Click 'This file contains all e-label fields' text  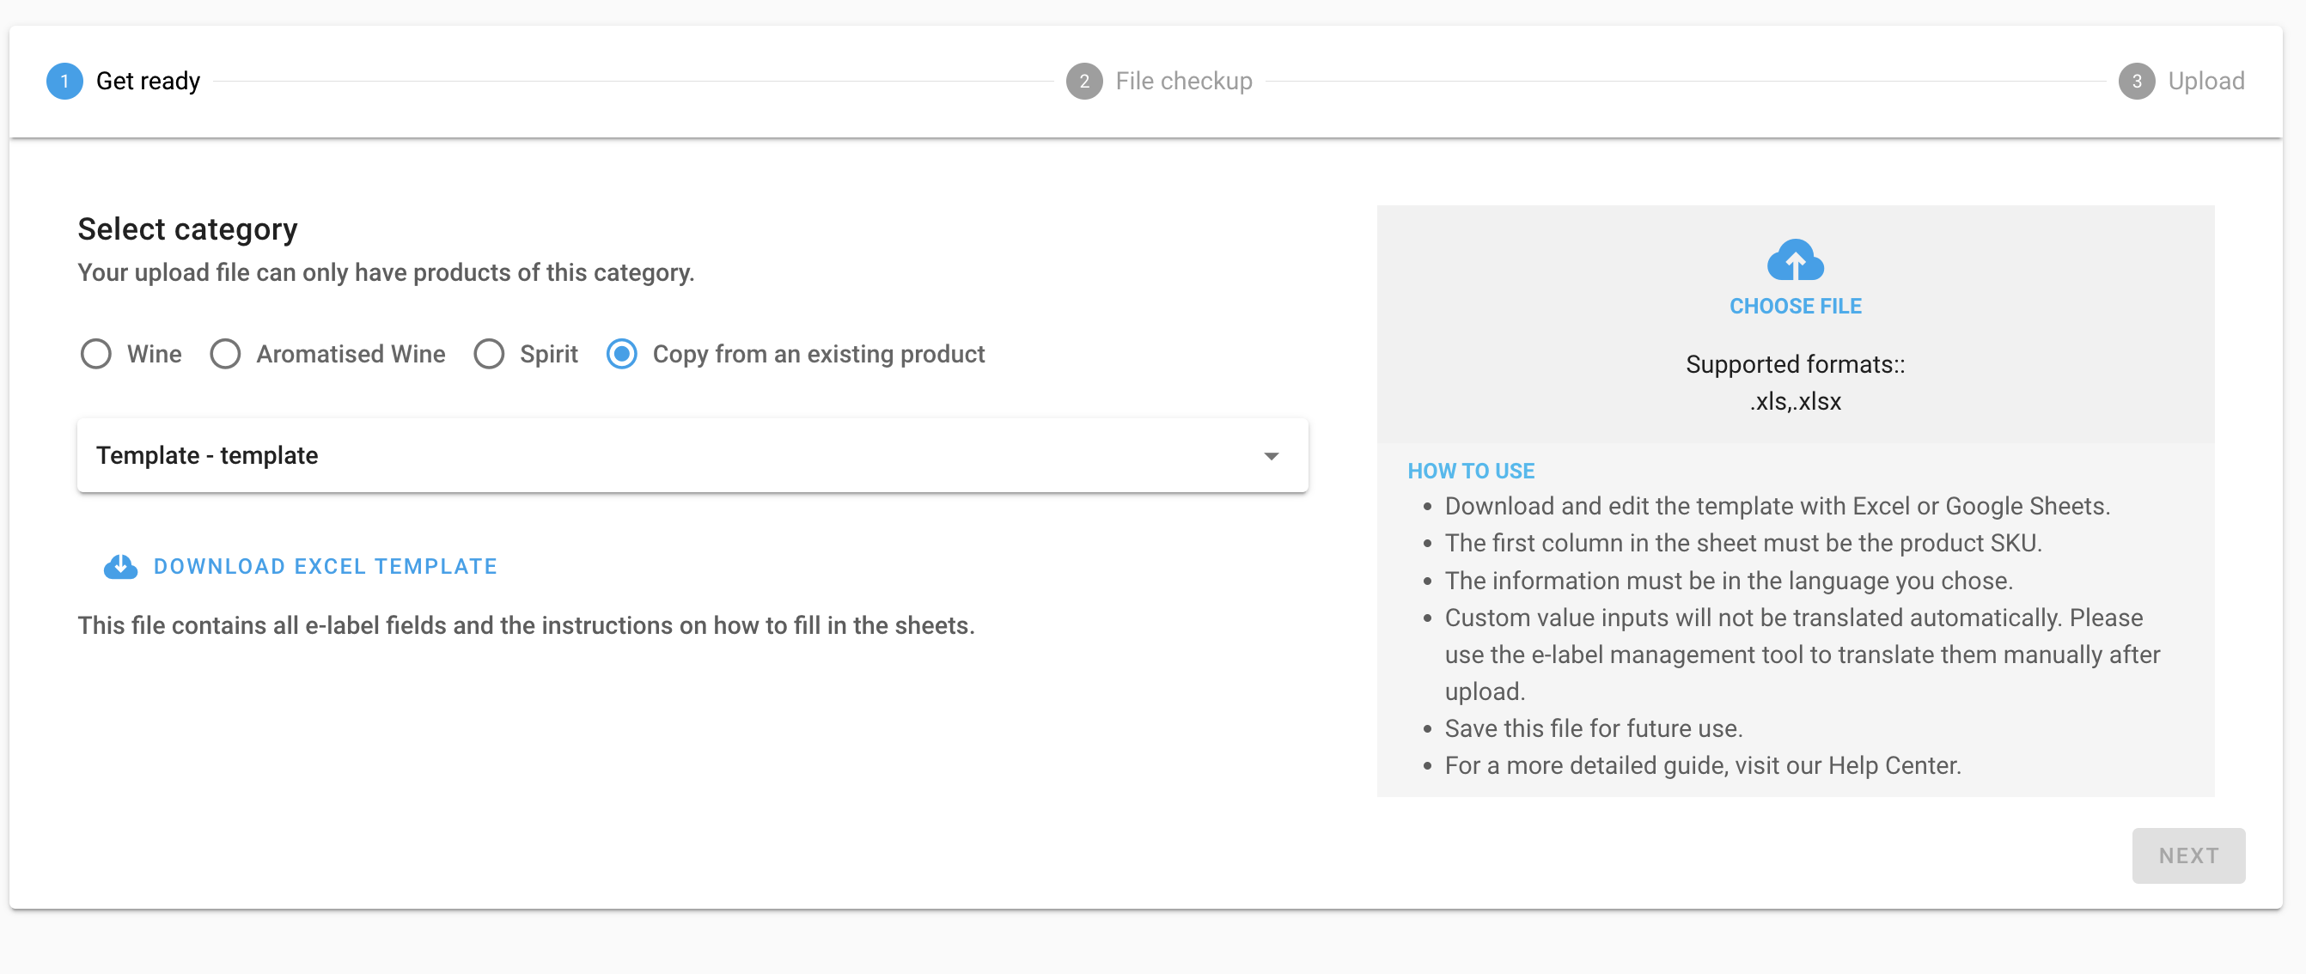(x=527, y=626)
